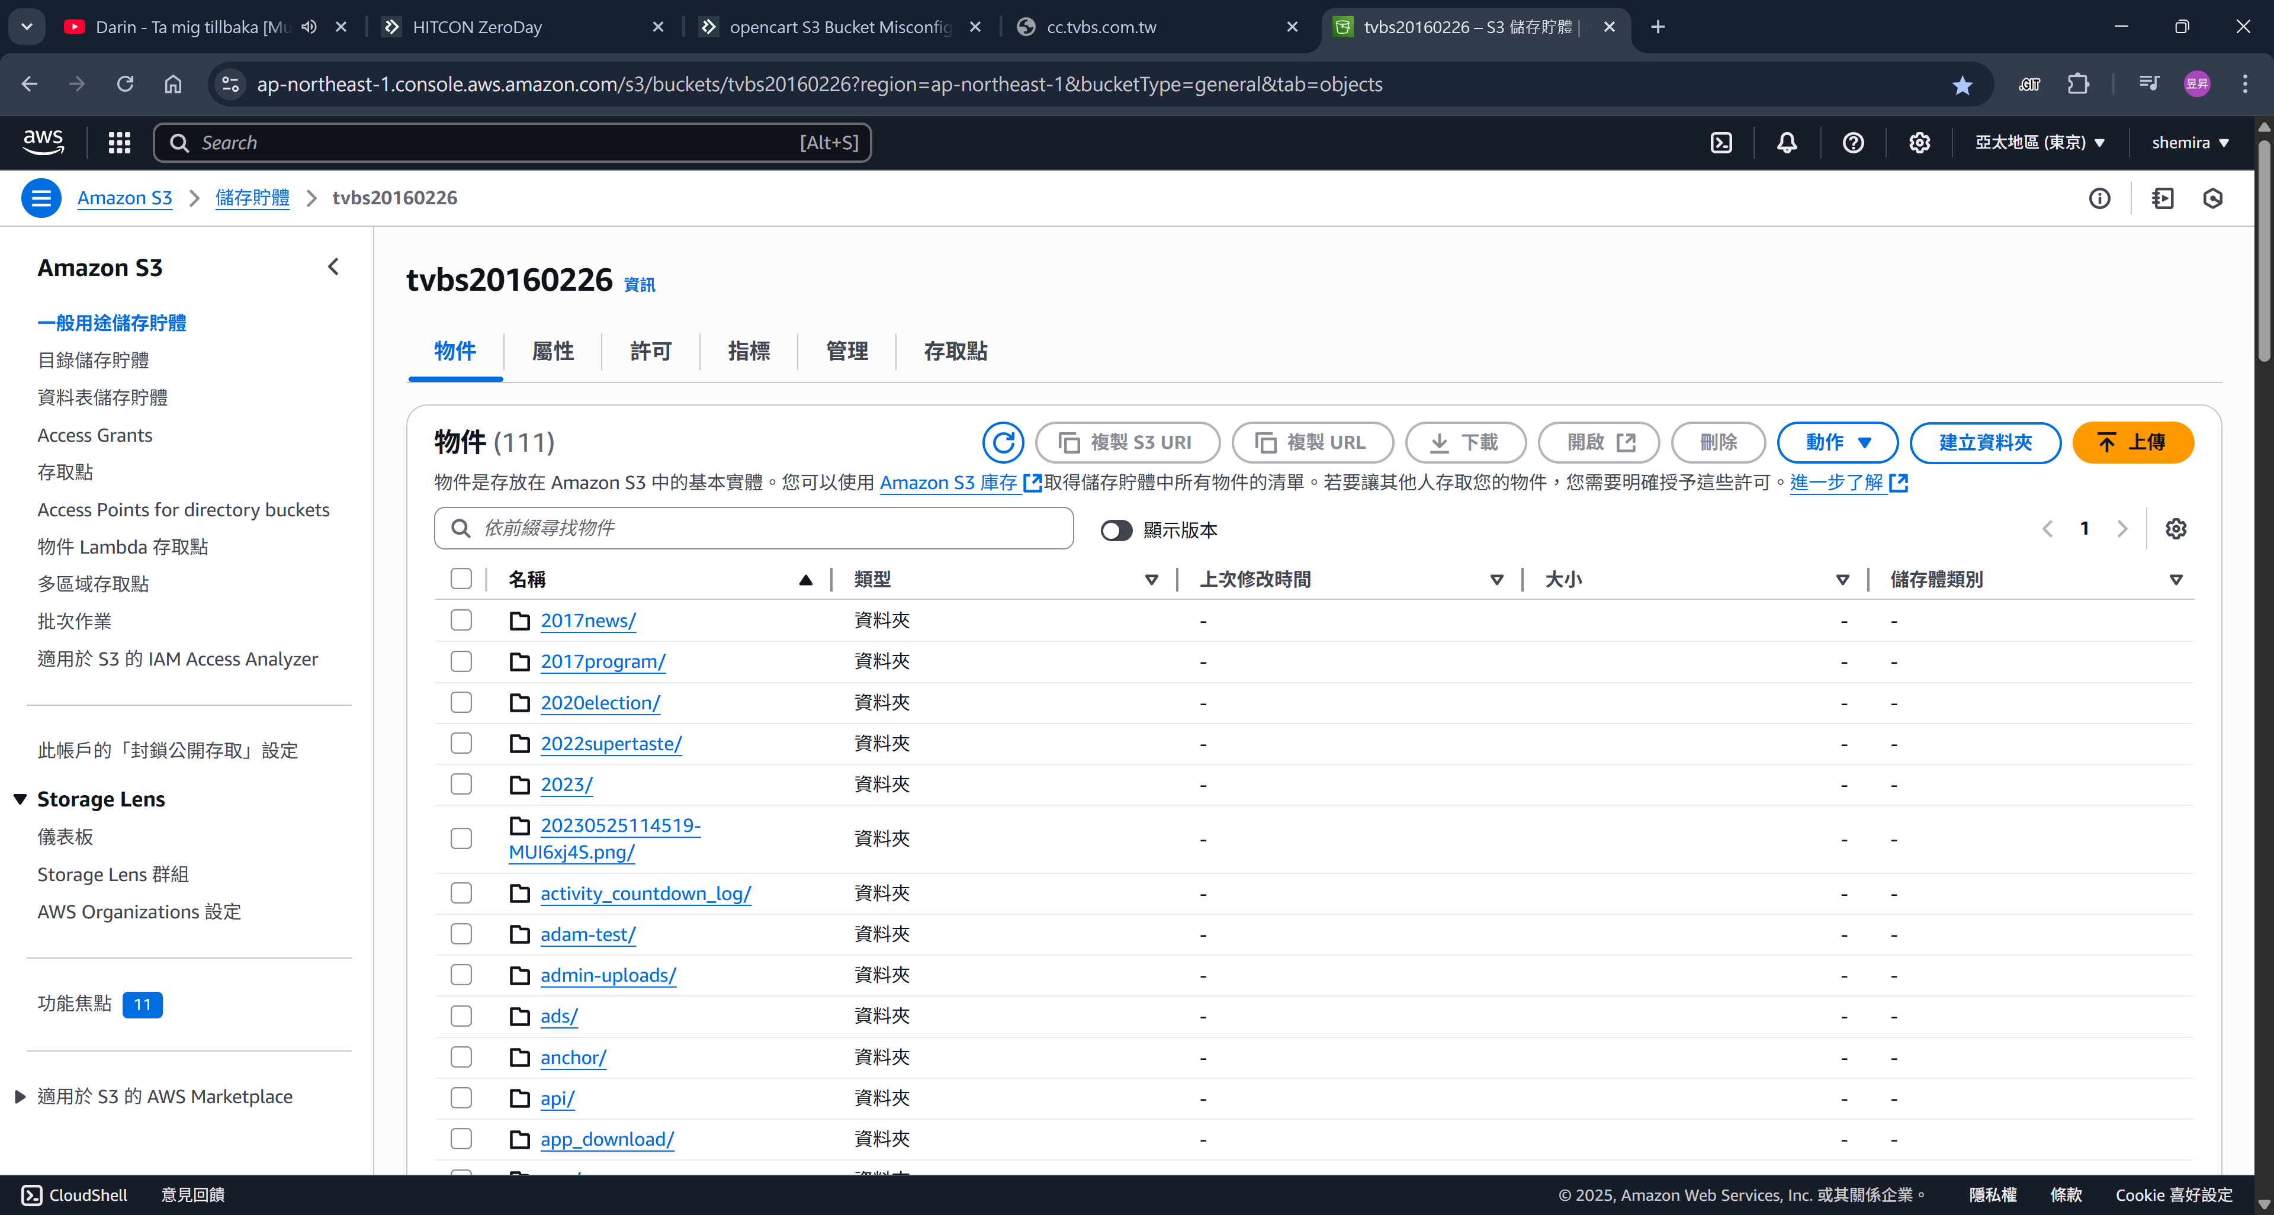Select all objects with the header checkbox
This screenshot has width=2274, height=1215.
461,579
